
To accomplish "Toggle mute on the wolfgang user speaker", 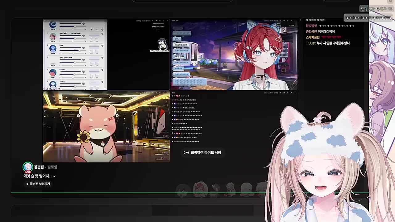I will pyautogui.click(x=83, y=84).
